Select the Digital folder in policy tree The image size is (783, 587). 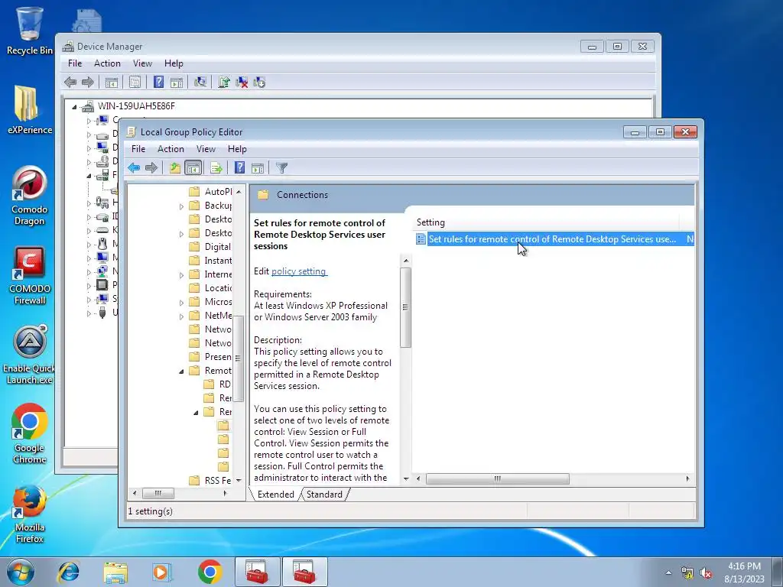pos(210,247)
